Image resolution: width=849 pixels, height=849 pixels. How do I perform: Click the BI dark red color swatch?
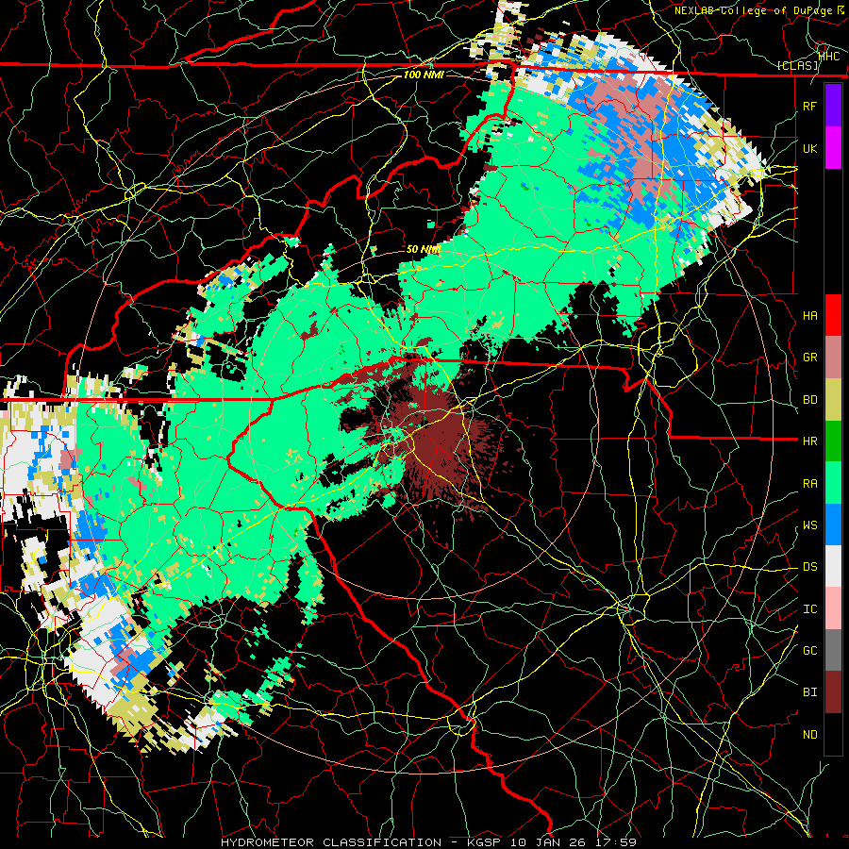pos(833,692)
